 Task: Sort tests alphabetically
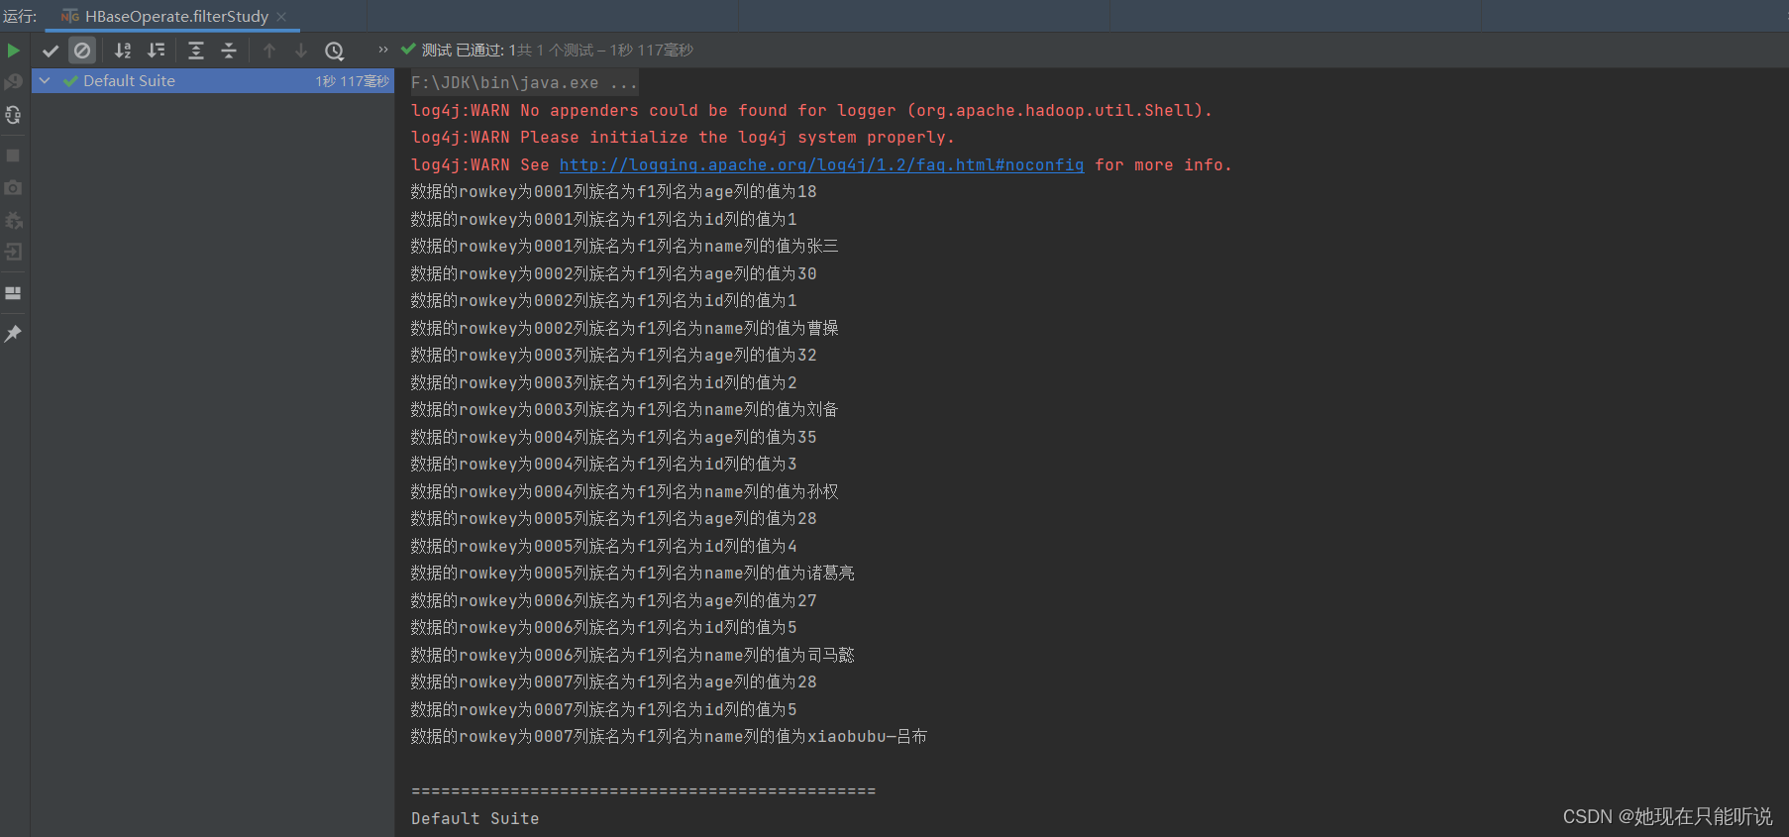tap(123, 51)
